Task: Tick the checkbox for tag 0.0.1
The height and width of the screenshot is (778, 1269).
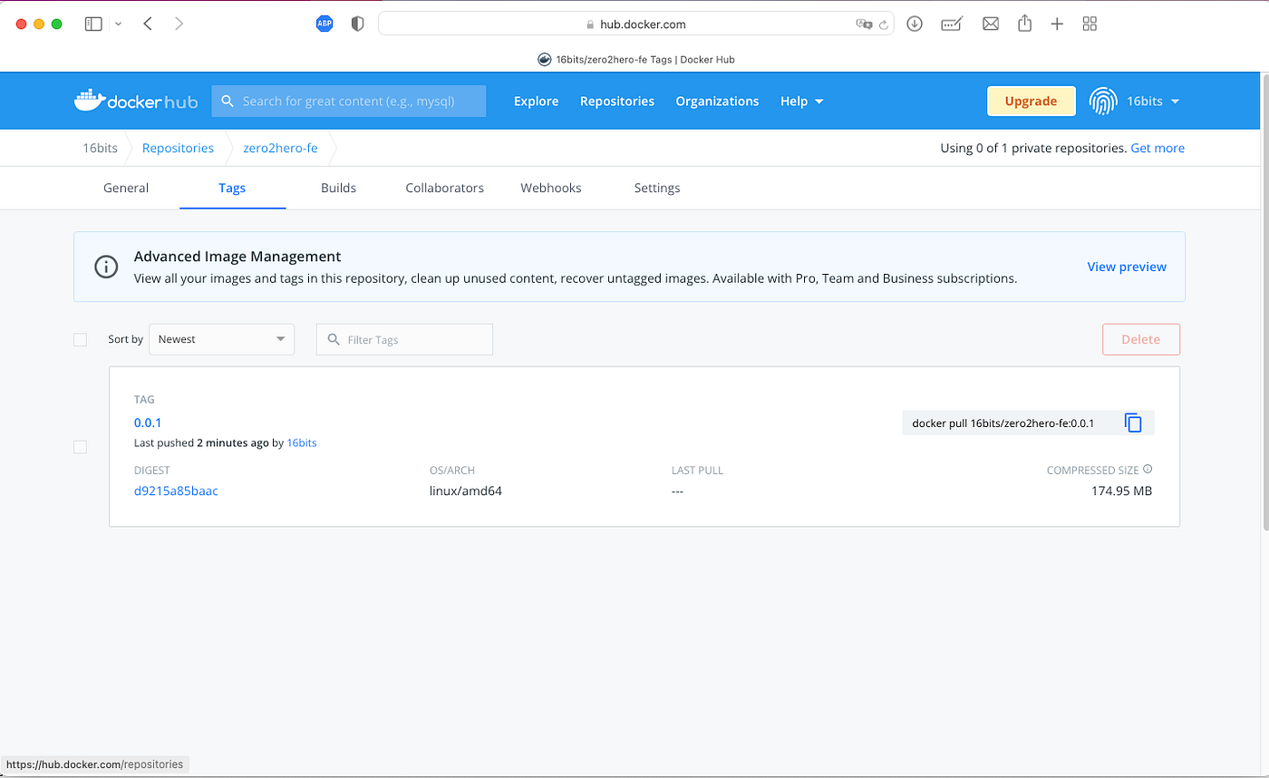Action: coord(80,447)
